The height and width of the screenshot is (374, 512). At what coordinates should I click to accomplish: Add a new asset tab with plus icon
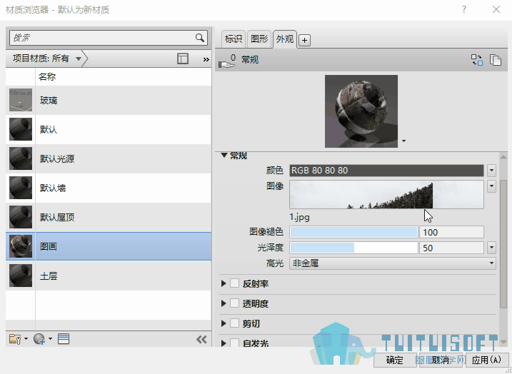click(x=304, y=40)
